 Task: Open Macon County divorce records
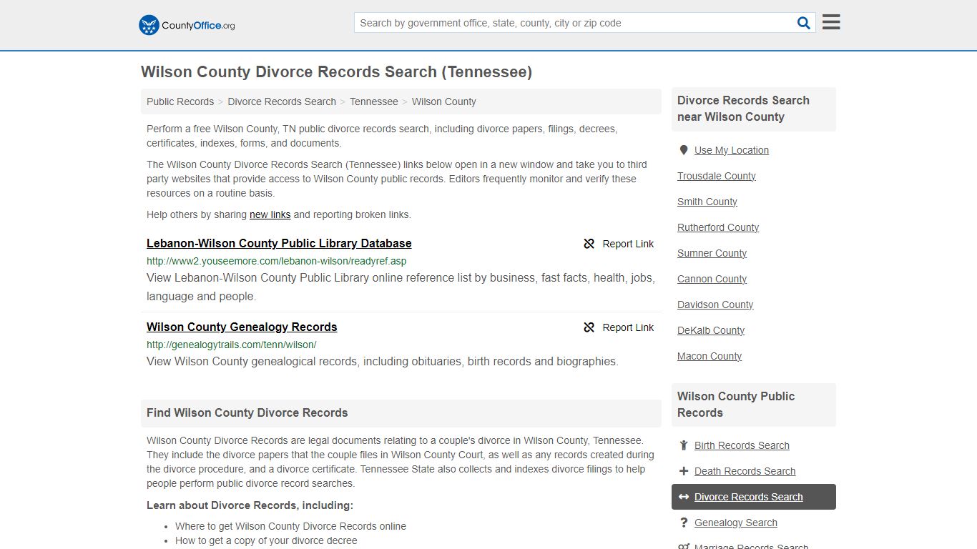tap(710, 356)
